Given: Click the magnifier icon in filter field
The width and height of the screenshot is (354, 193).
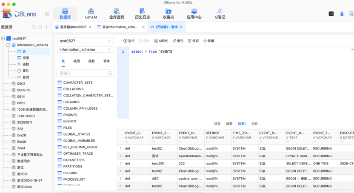Looking at the screenshot, I should coord(110,73).
